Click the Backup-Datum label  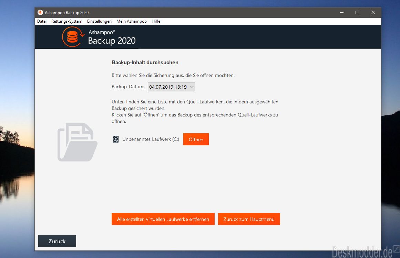(128, 87)
